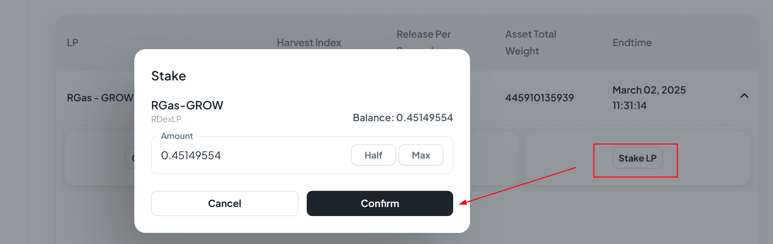The height and width of the screenshot is (244, 773).
Task: Cancel the Stake dialog
Action: point(225,203)
